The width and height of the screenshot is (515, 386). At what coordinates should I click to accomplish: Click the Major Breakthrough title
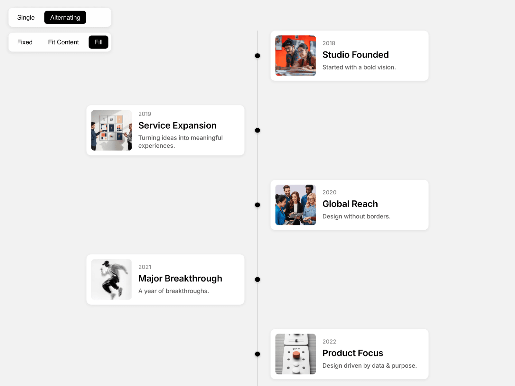pos(180,279)
